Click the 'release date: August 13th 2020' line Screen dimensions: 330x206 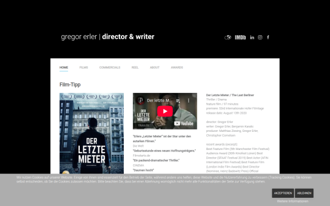pos(226,113)
